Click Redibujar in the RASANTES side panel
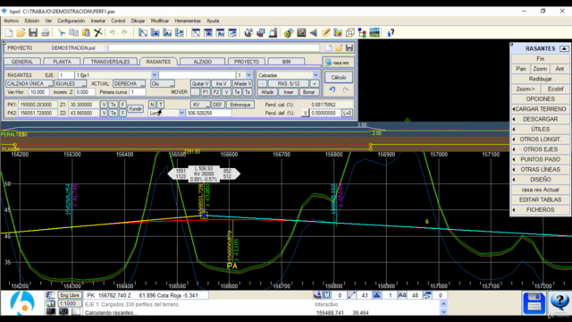 (x=540, y=79)
